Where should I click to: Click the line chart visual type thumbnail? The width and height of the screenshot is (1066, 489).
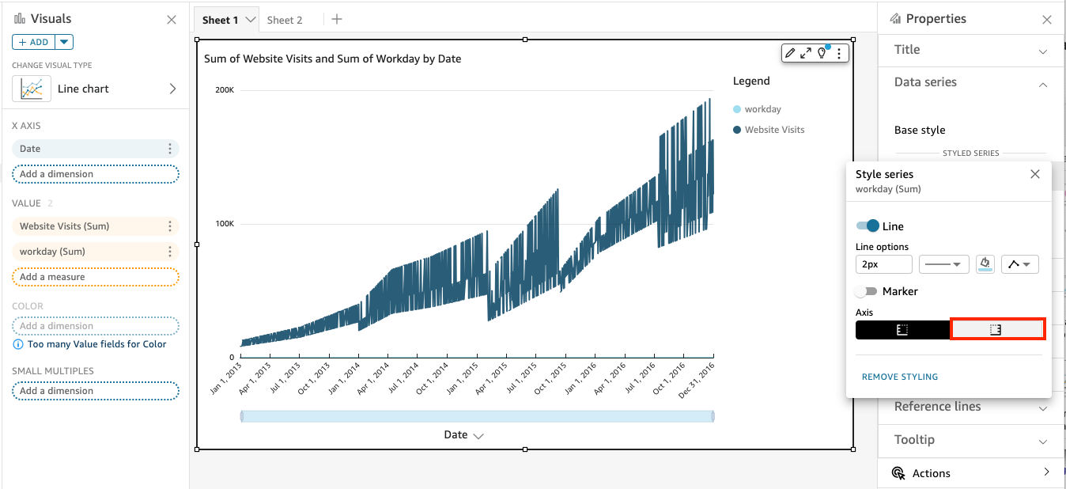click(32, 89)
